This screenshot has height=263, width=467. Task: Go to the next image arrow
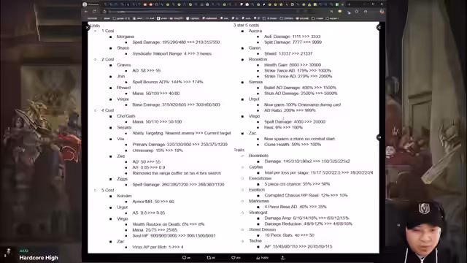379,137
